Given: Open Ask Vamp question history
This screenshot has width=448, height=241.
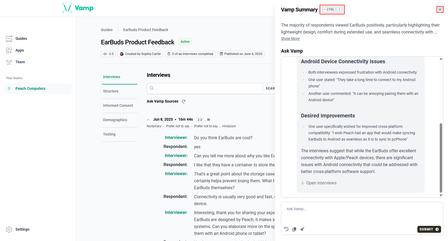Looking at the screenshot, I should 286,229.
